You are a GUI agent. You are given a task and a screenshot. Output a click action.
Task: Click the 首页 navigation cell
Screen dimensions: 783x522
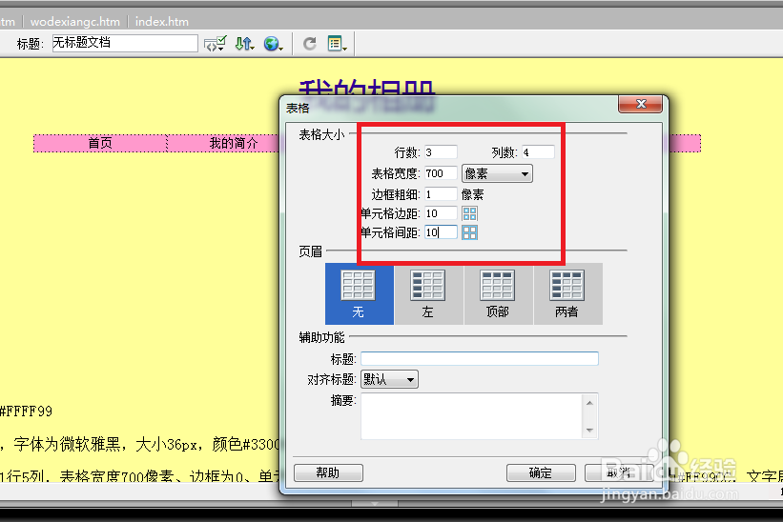100,143
